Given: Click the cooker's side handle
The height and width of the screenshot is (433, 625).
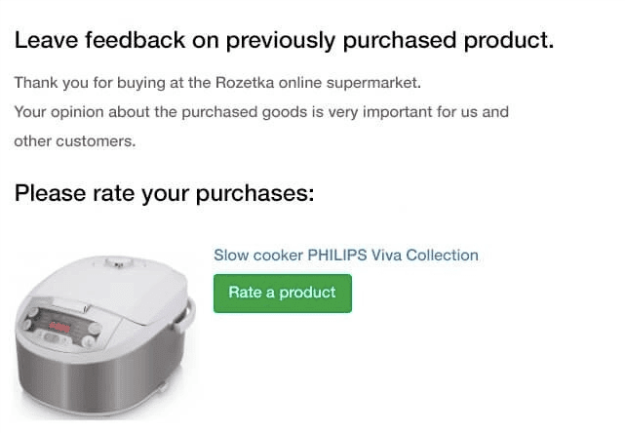Looking at the screenshot, I should [186, 315].
